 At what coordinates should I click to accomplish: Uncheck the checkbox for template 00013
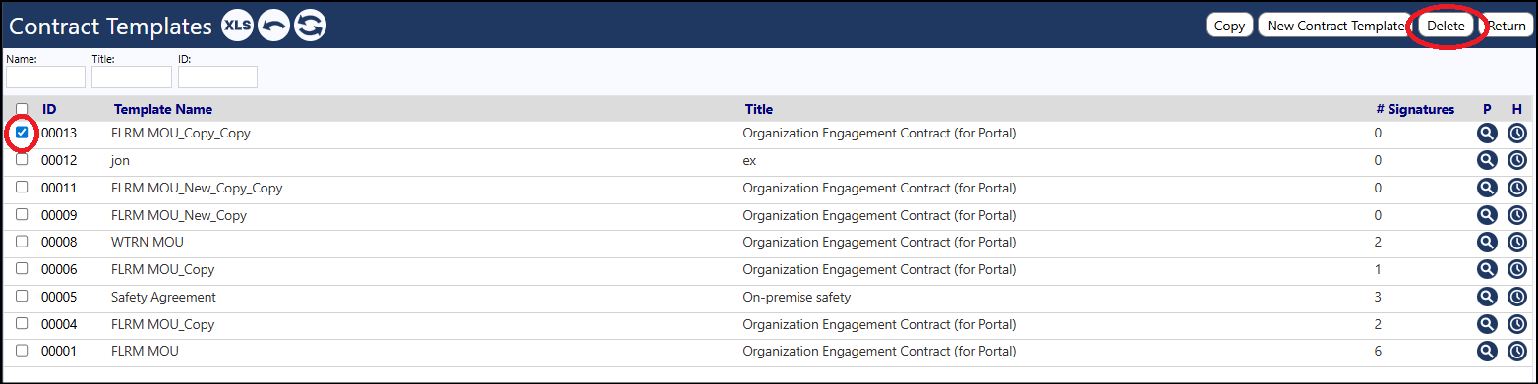pyautogui.click(x=22, y=132)
